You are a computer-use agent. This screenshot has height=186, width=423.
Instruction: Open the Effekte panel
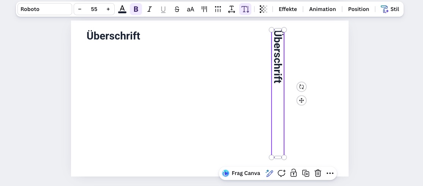(x=288, y=9)
